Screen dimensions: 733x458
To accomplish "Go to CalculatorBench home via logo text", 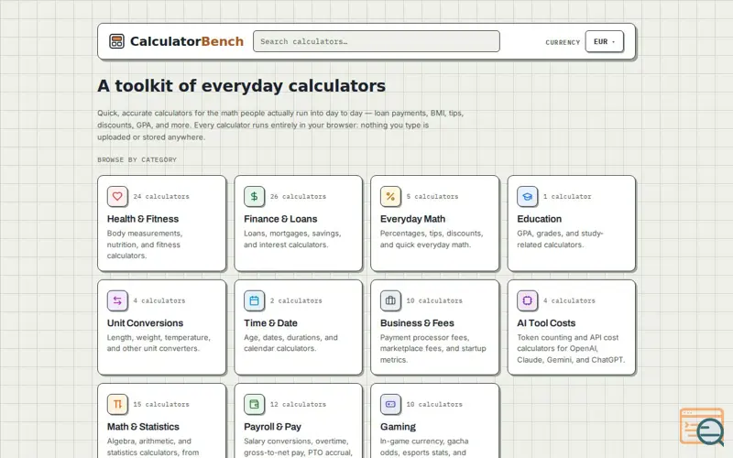I will click(x=187, y=41).
